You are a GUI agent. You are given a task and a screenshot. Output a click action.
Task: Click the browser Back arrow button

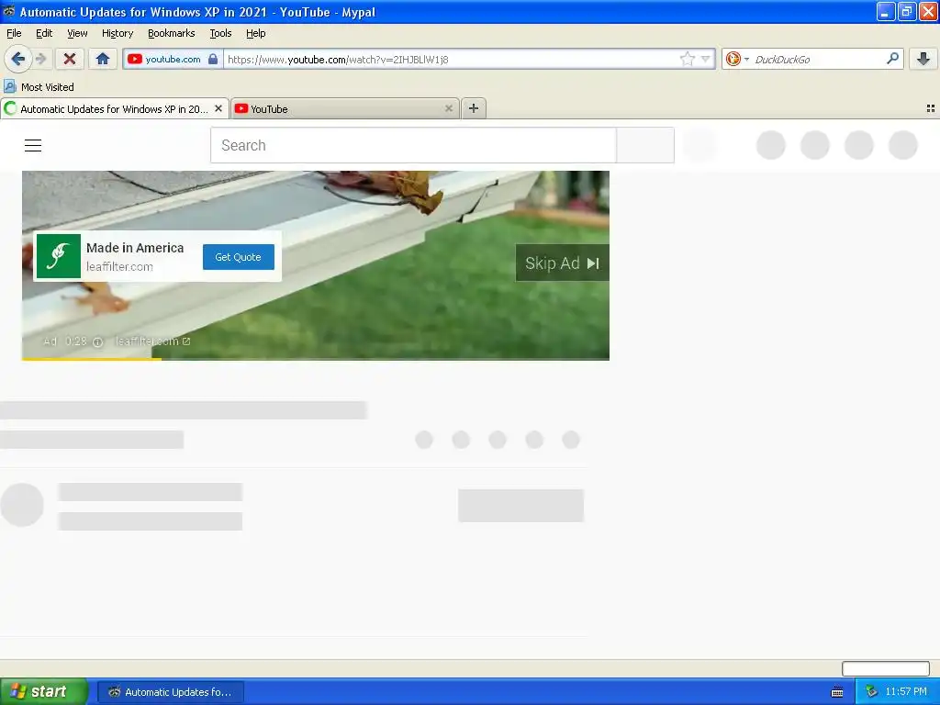[x=18, y=59]
